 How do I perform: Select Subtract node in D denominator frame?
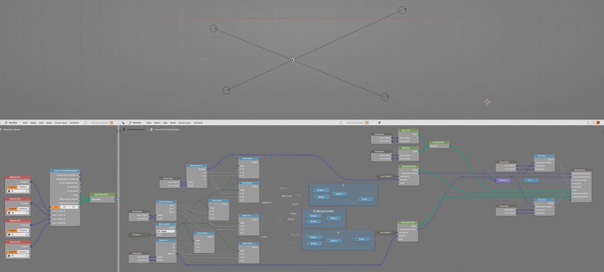point(334,218)
